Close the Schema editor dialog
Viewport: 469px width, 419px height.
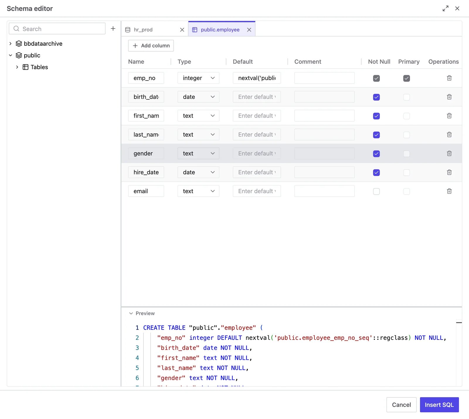coord(457,9)
